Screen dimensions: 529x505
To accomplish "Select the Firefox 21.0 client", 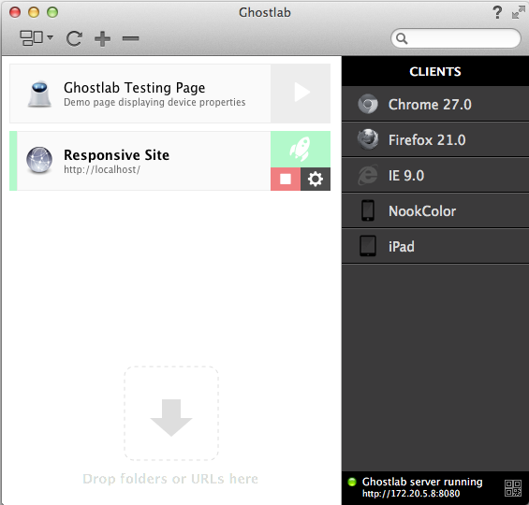I will (x=435, y=139).
